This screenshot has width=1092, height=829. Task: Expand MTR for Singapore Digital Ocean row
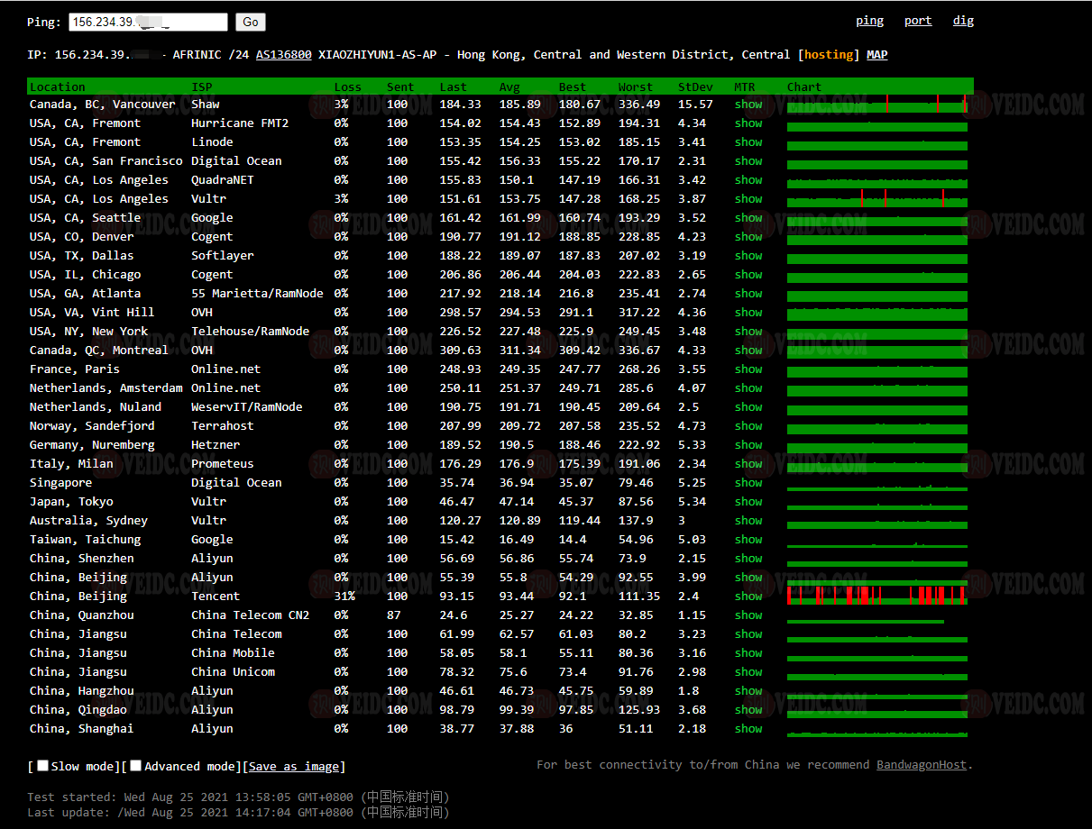pyautogui.click(x=748, y=483)
